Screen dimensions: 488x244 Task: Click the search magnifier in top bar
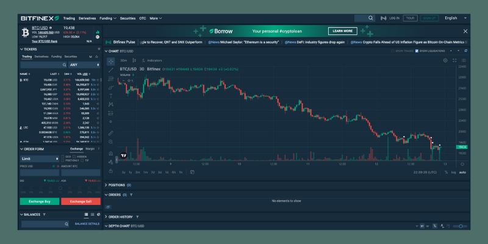(x=371, y=18)
